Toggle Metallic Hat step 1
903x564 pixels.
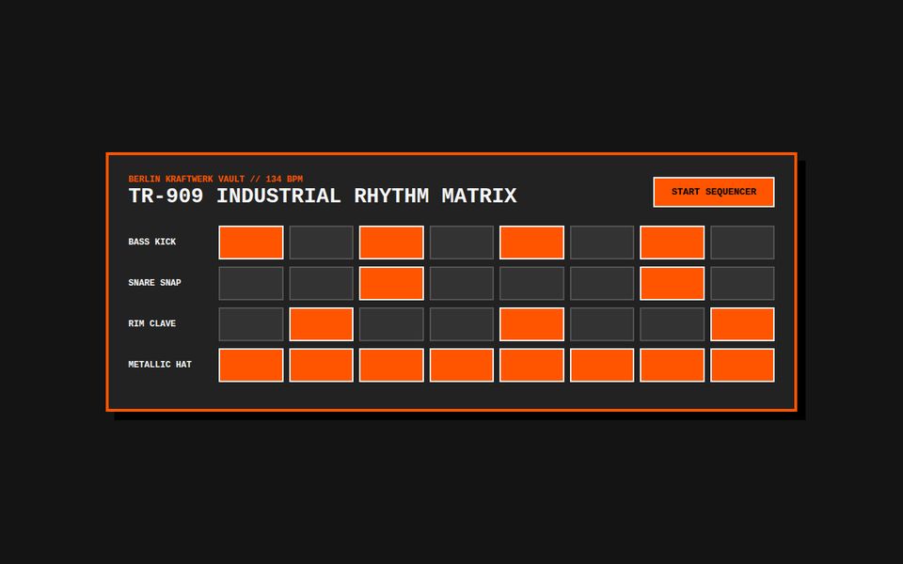pyautogui.click(x=251, y=365)
